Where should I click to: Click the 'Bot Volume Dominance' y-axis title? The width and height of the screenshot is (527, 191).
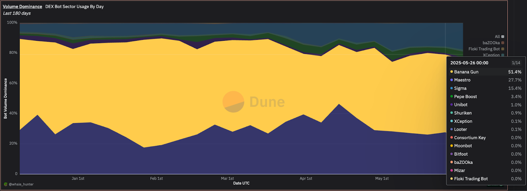pos(5,98)
